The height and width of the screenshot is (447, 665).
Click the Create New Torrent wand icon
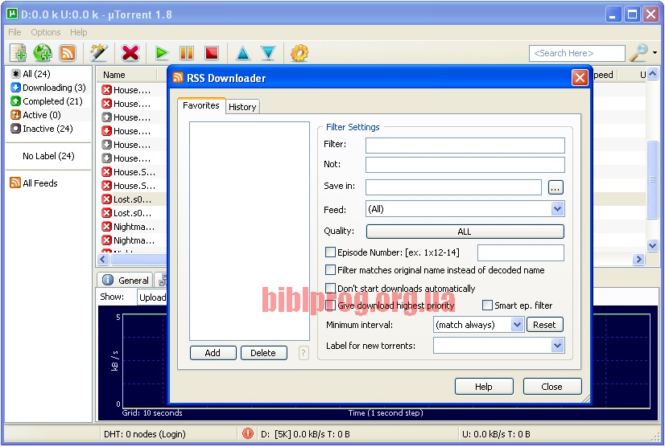tap(98, 53)
